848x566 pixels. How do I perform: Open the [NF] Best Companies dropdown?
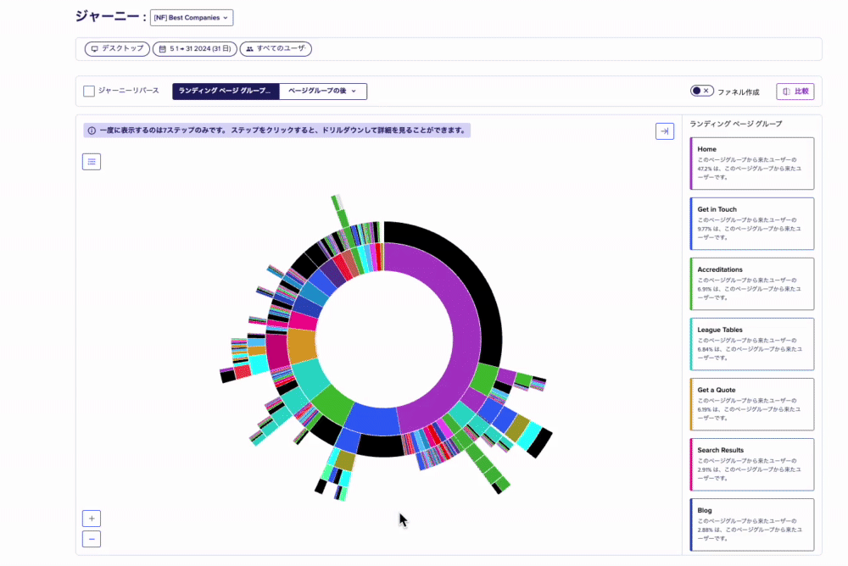point(192,18)
